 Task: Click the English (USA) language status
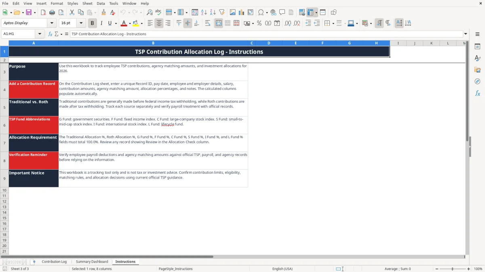click(x=283, y=269)
